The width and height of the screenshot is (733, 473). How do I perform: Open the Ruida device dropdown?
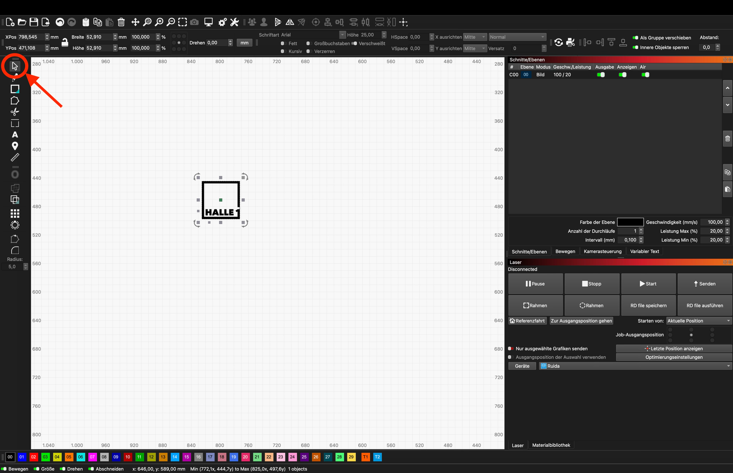pyautogui.click(x=635, y=366)
